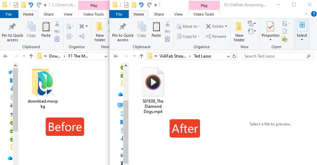Select S01E08_The Diamond Dogs.mp4 file

(153, 90)
